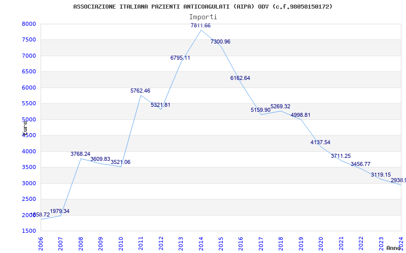Click the x-axis year 2007
The height and width of the screenshot is (253, 406).
tap(60, 243)
